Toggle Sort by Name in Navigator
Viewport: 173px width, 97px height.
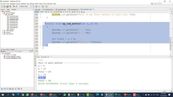click(19, 89)
